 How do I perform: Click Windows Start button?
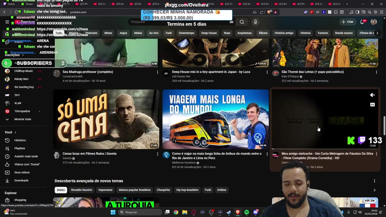coord(113,212)
